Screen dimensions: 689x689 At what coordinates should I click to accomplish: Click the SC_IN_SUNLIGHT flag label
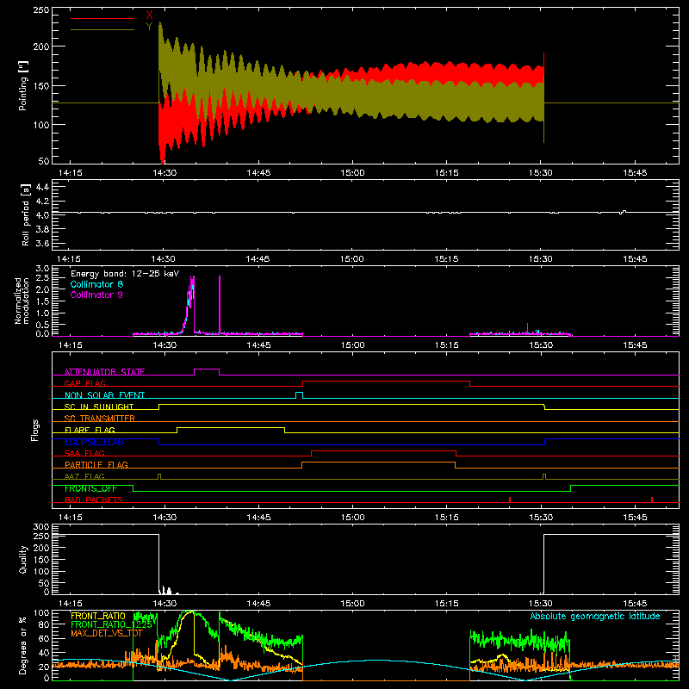[99, 407]
